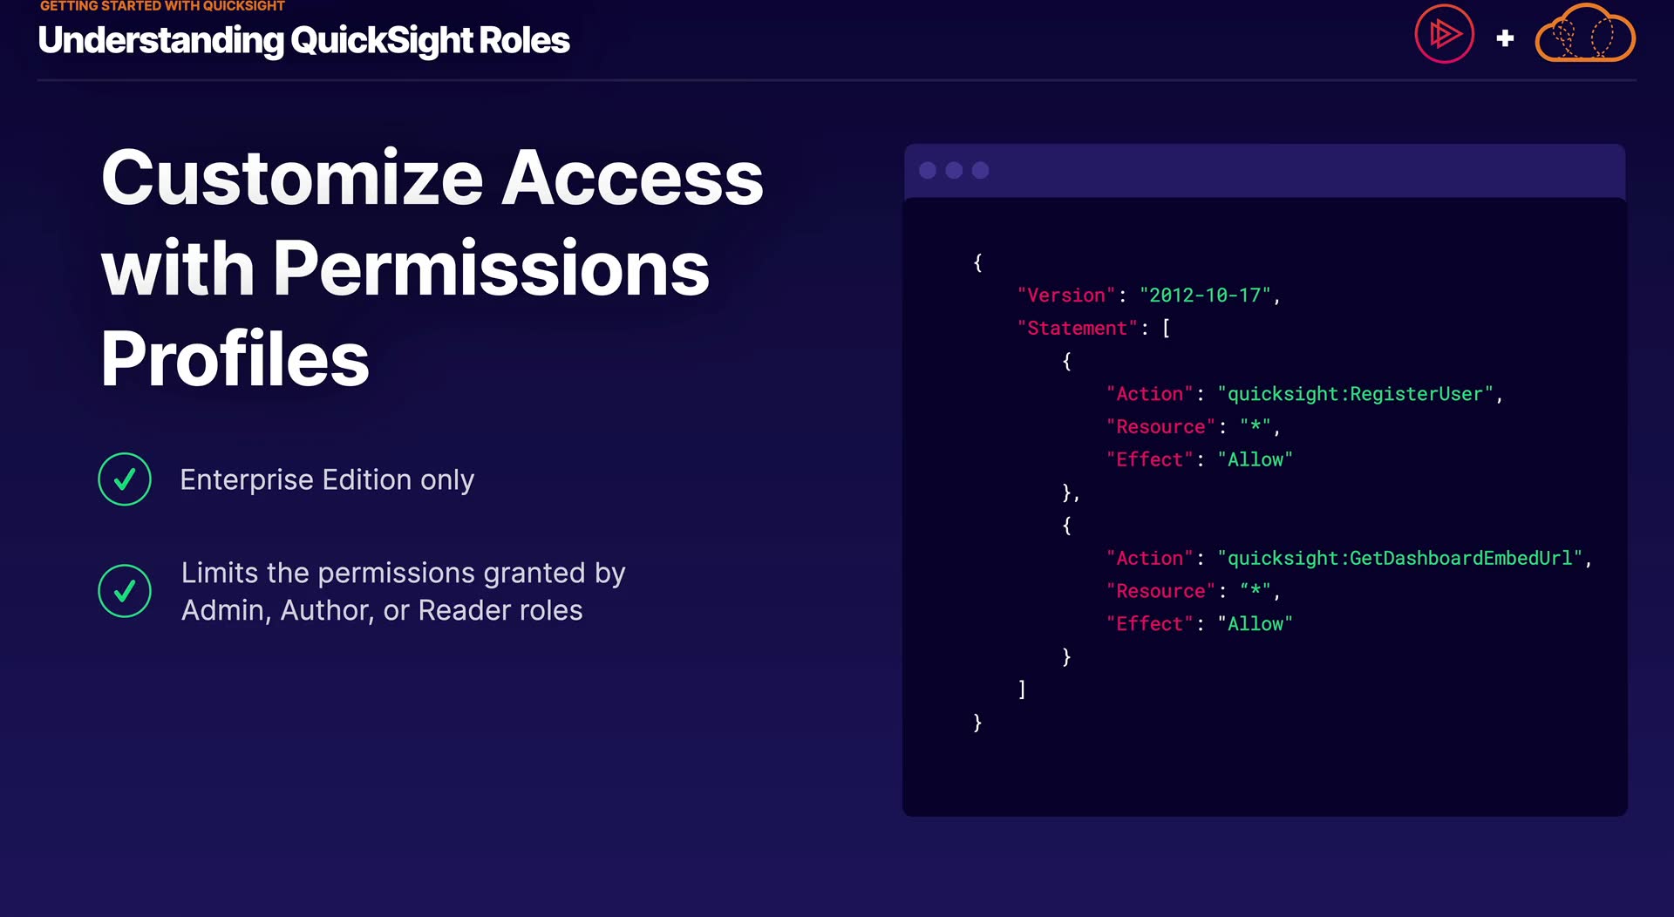This screenshot has height=917, width=1674.
Task: Click the orange cloud logo icon
Action: 1584,35
